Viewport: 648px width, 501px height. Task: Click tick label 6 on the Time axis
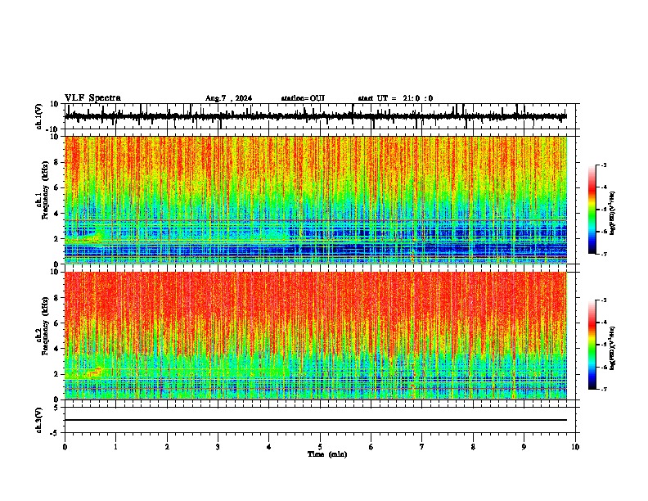coord(371,447)
